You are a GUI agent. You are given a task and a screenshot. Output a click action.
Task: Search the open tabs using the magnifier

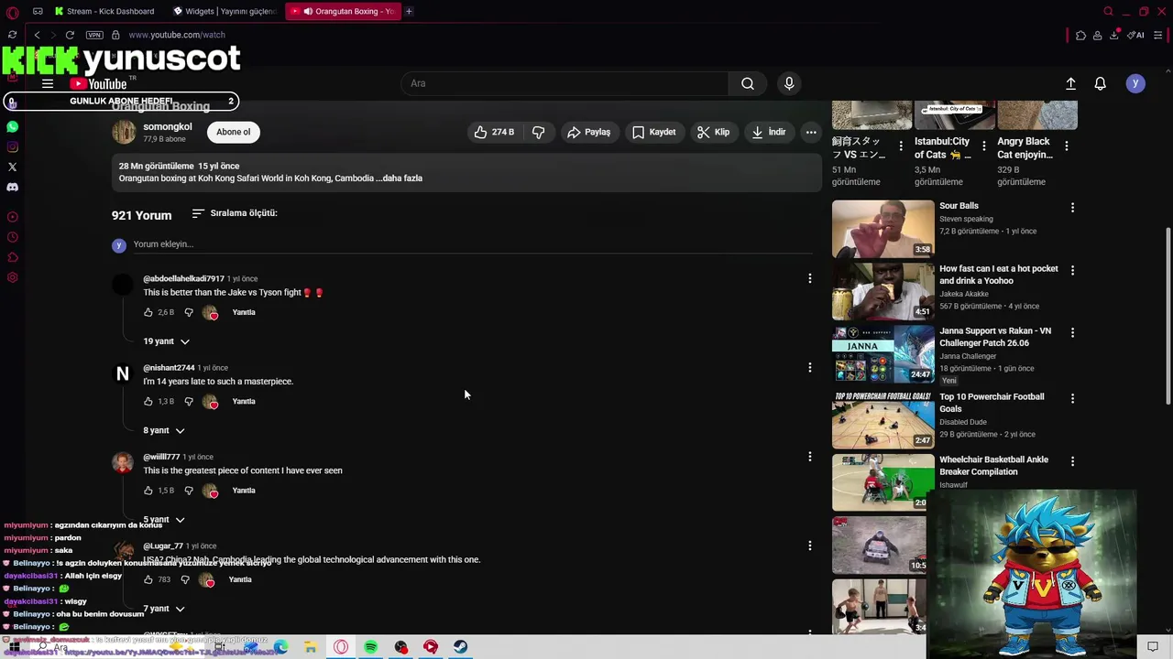1109,11
